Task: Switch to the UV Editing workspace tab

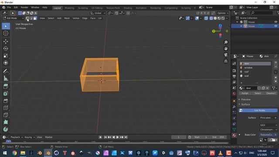Action: coord(97,8)
